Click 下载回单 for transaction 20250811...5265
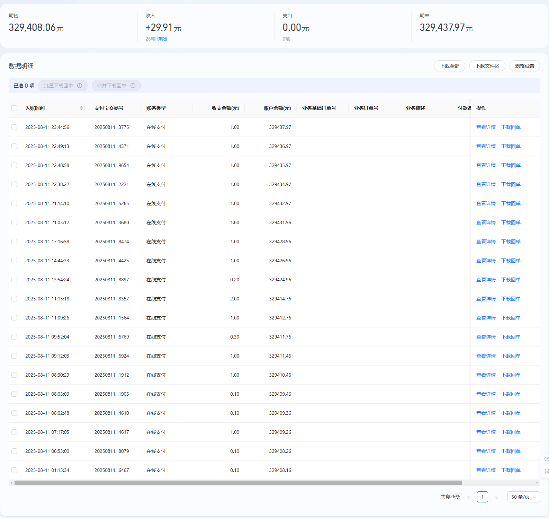This screenshot has width=549, height=518. pyautogui.click(x=511, y=203)
